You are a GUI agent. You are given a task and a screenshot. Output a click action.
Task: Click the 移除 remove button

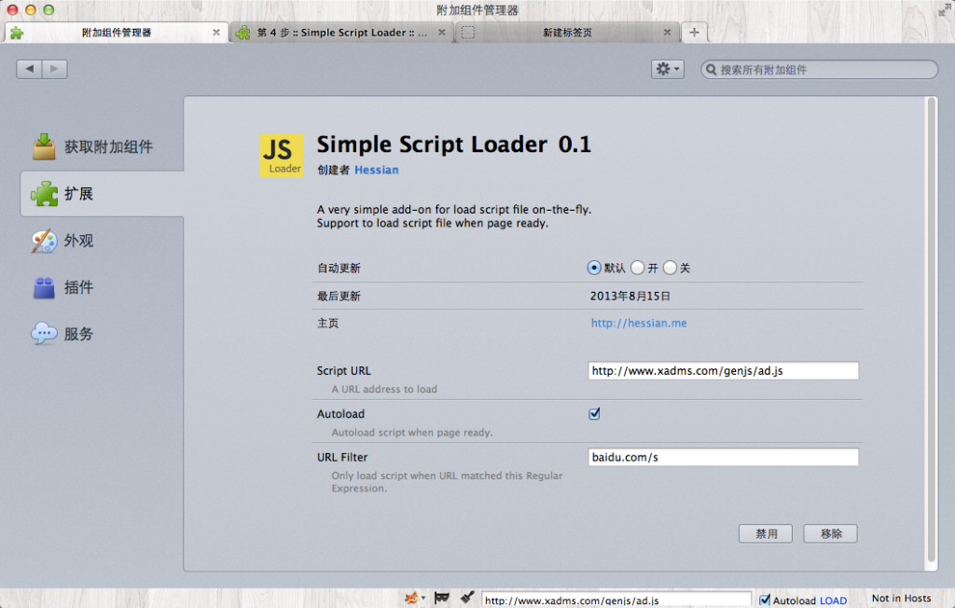pos(830,533)
